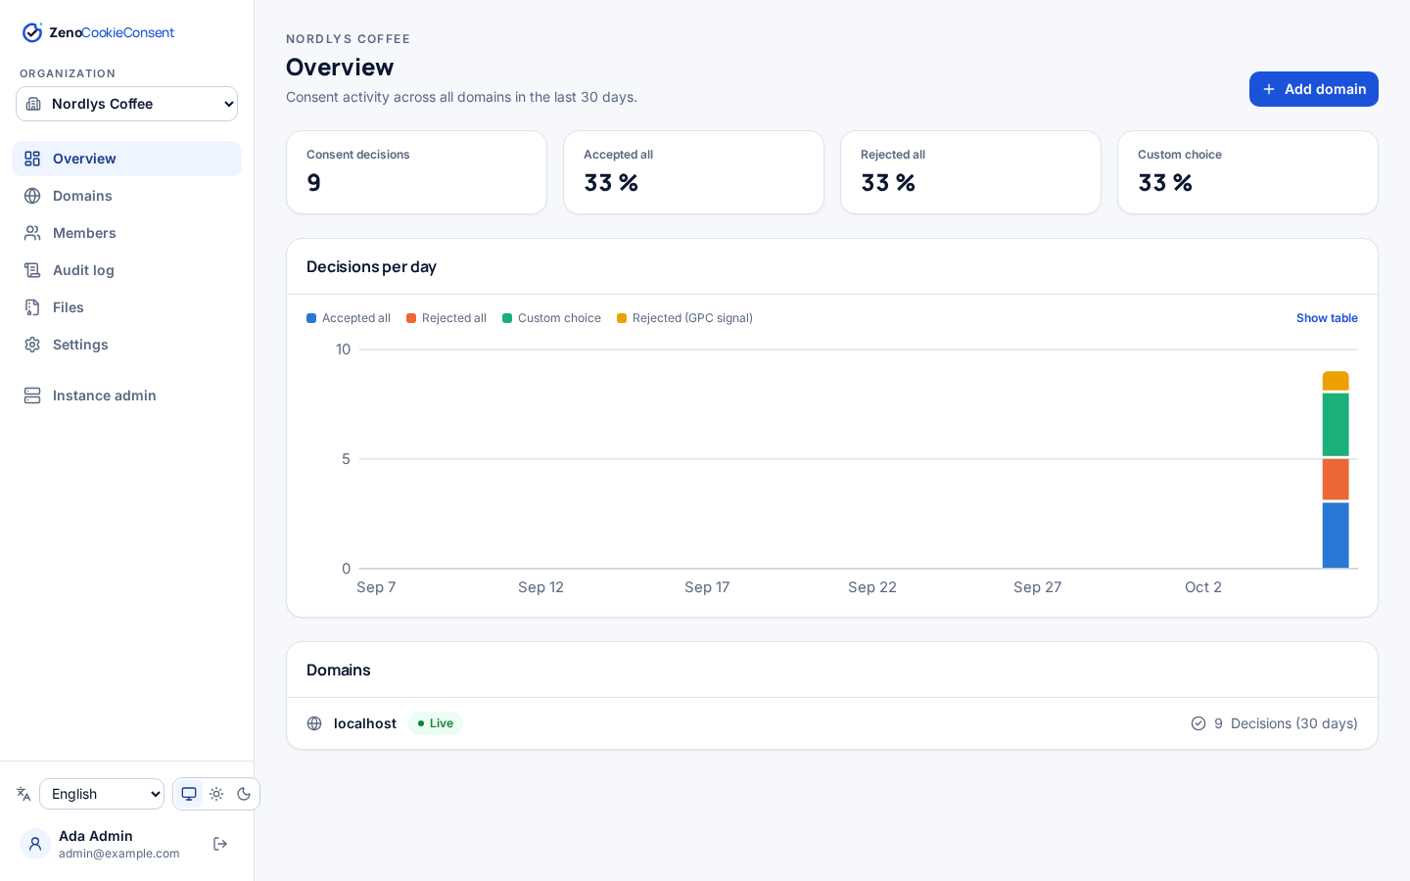
Task: Click the Consent decisions stat card
Action: click(x=416, y=172)
